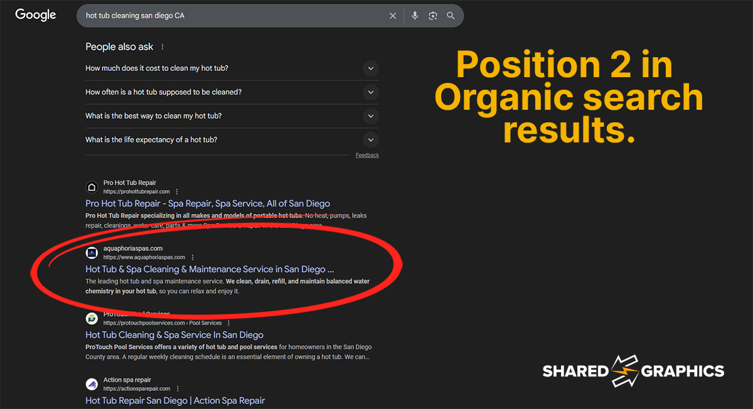Click Action spa repair favicon
The height and width of the screenshot is (409, 753).
click(92, 384)
